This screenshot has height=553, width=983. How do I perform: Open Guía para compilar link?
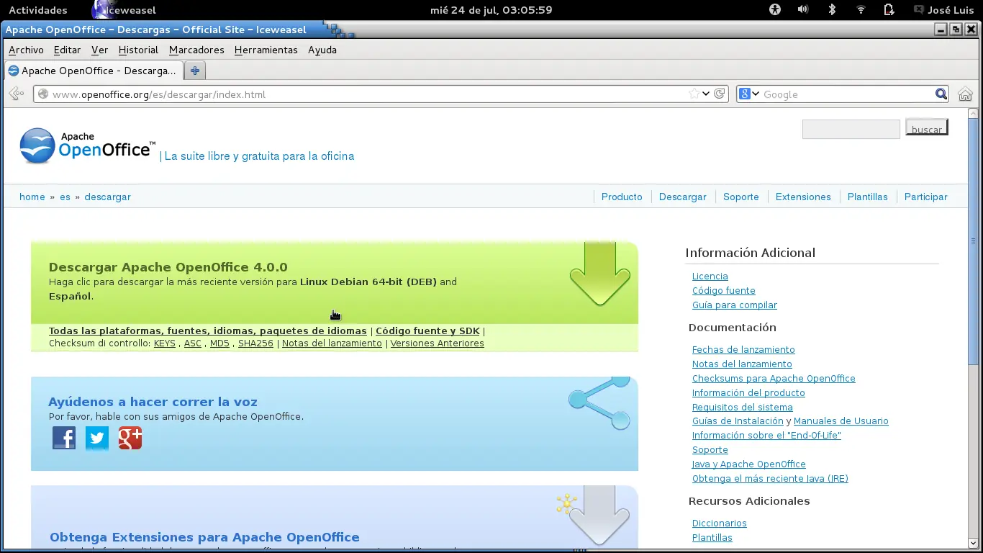point(735,305)
